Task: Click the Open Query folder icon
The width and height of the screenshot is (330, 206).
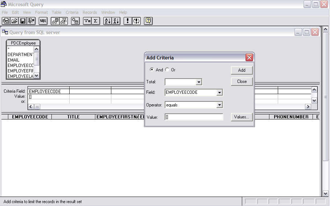Action: tap(14, 21)
